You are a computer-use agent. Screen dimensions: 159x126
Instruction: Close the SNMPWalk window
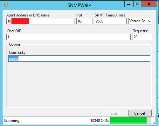[x=149, y=4]
